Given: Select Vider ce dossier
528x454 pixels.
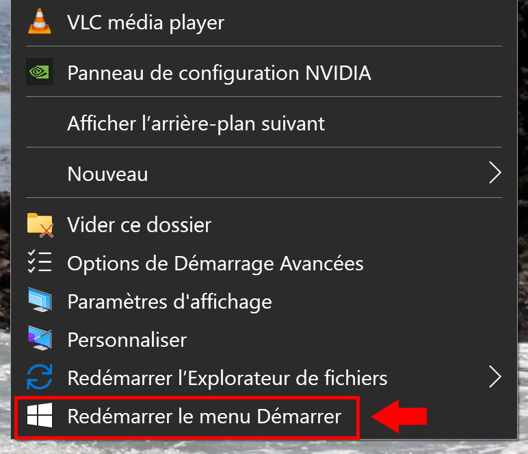Looking at the screenshot, I should pyautogui.click(x=264, y=225).
